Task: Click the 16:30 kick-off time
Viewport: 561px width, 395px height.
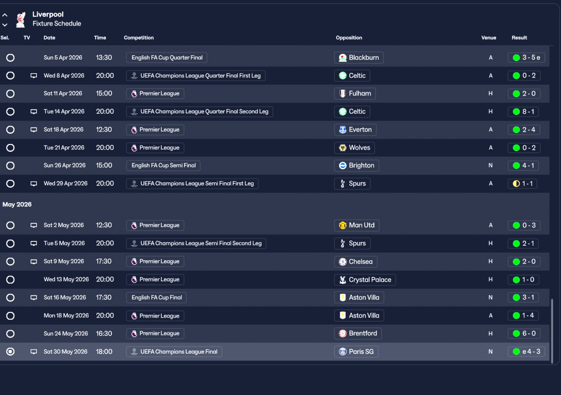Action: pyautogui.click(x=104, y=333)
